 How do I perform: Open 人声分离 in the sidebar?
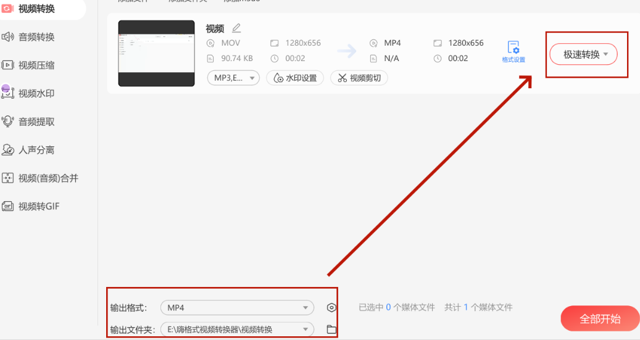point(37,150)
